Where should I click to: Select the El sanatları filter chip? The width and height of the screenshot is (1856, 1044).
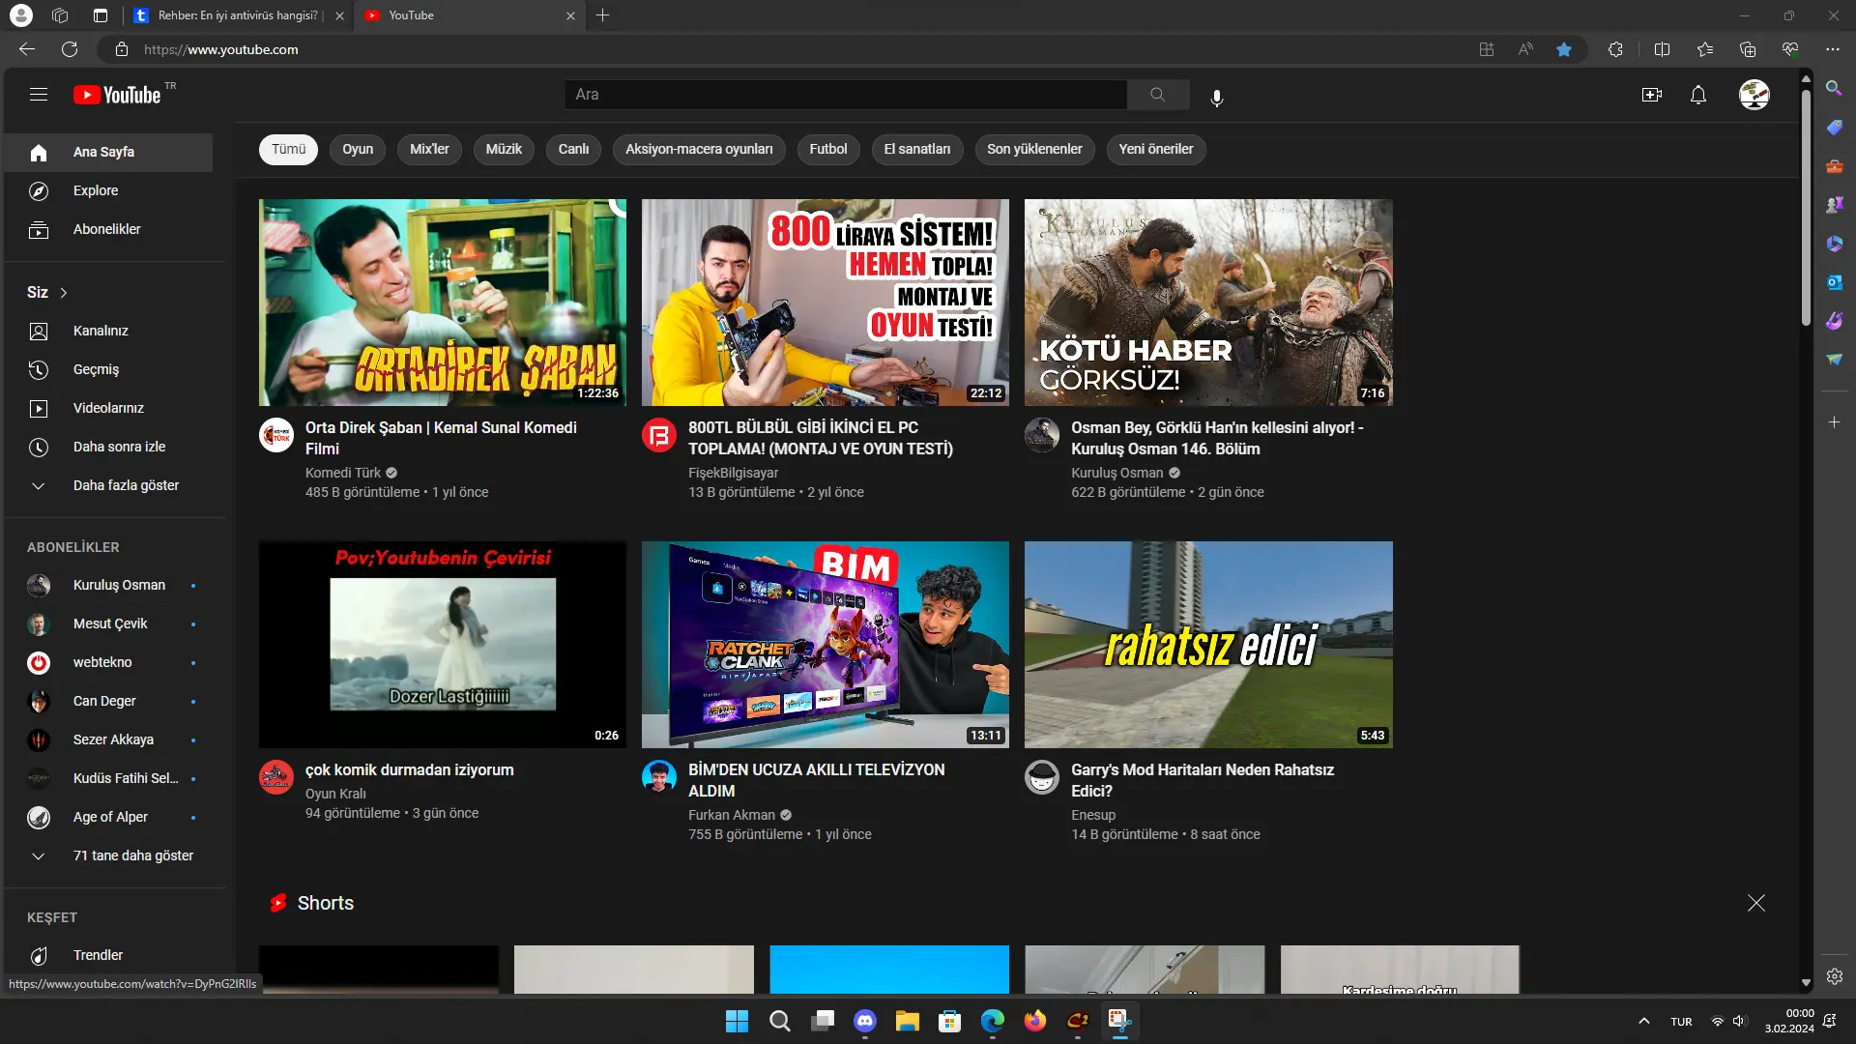click(x=917, y=150)
